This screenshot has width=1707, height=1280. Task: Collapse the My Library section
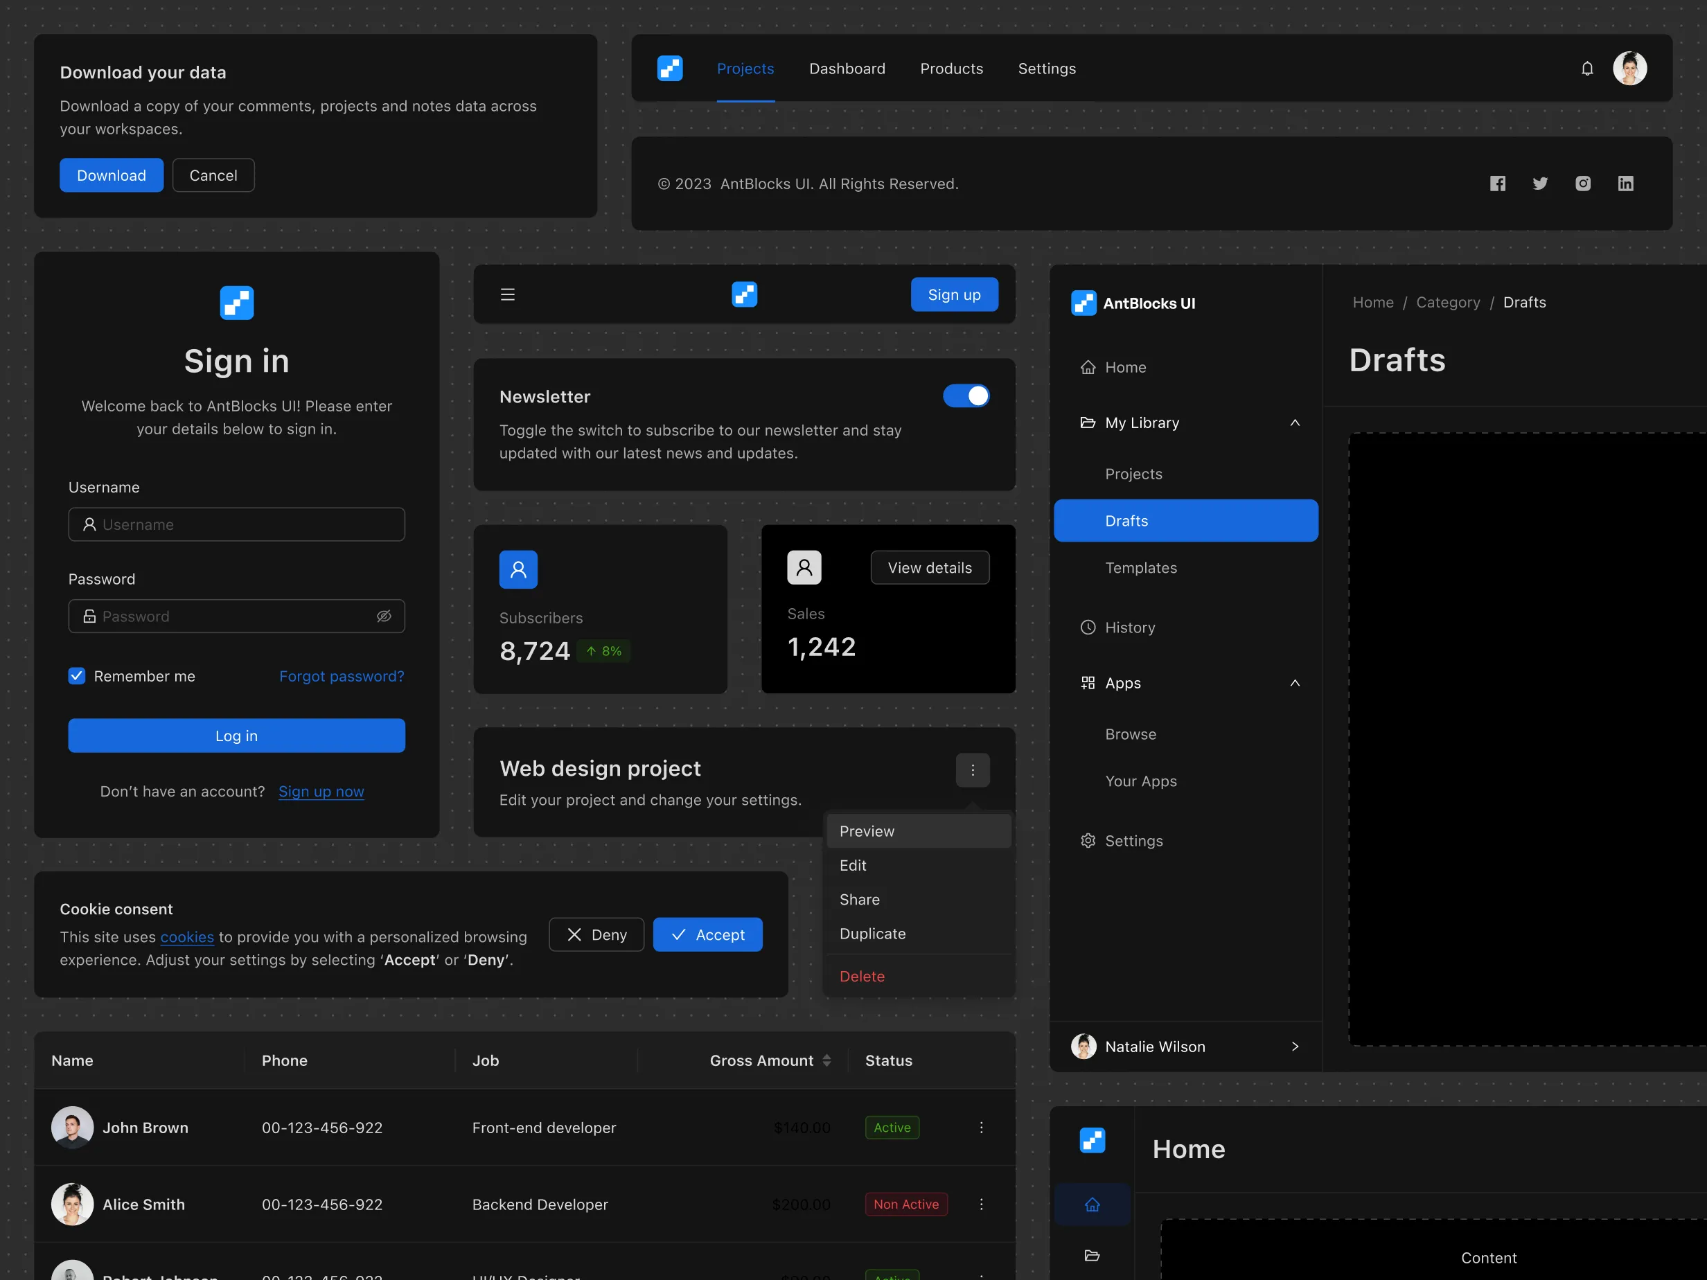tap(1295, 422)
